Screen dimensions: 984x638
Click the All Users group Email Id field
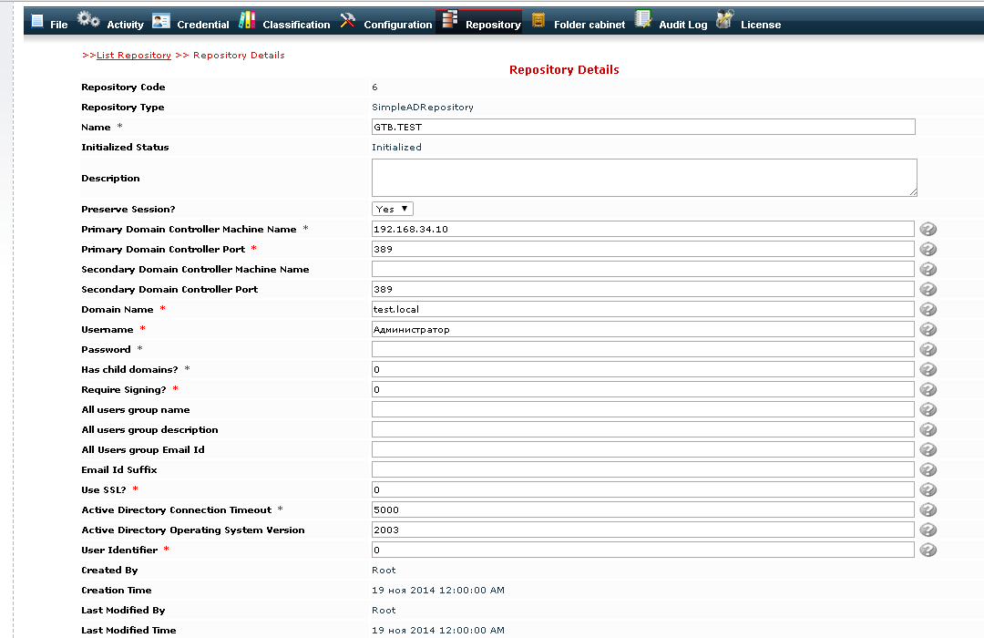(x=643, y=450)
